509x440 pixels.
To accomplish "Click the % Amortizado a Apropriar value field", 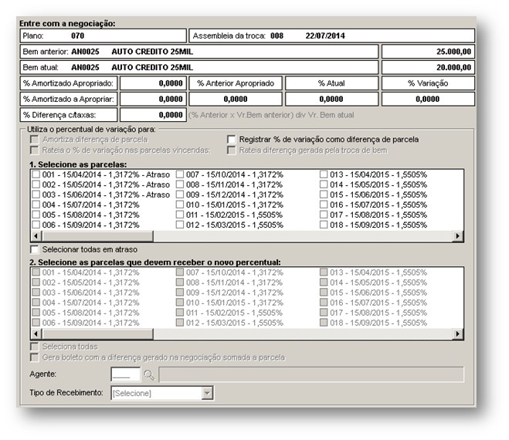I will click(x=153, y=100).
